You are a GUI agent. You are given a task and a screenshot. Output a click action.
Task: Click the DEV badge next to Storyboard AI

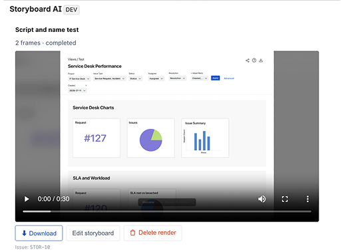point(71,10)
